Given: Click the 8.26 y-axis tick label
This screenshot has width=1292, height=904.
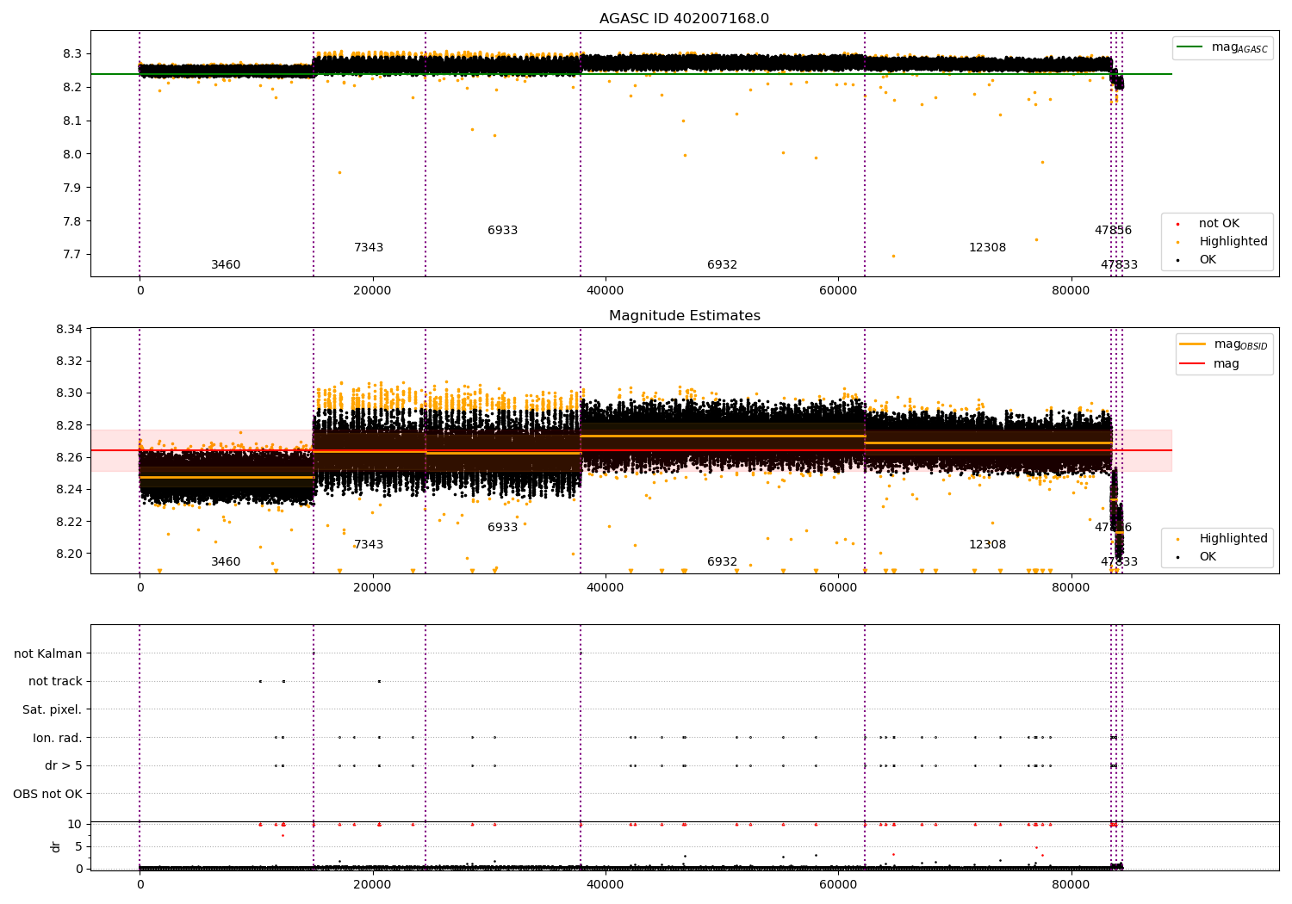Looking at the screenshot, I should point(69,457).
